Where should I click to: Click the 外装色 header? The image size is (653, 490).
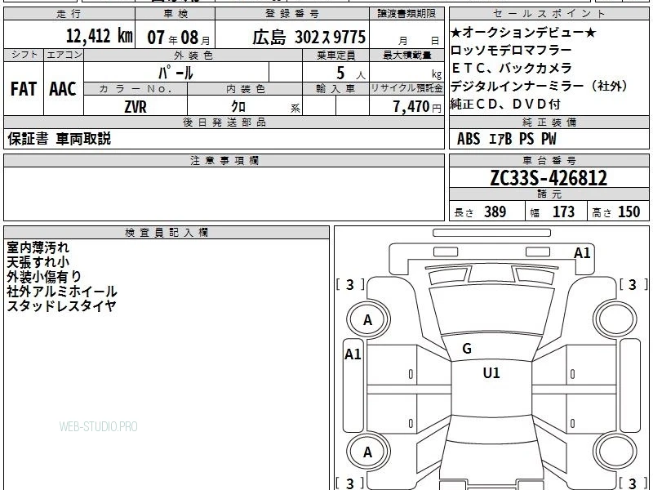pyautogui.click(x=193, y=55)
